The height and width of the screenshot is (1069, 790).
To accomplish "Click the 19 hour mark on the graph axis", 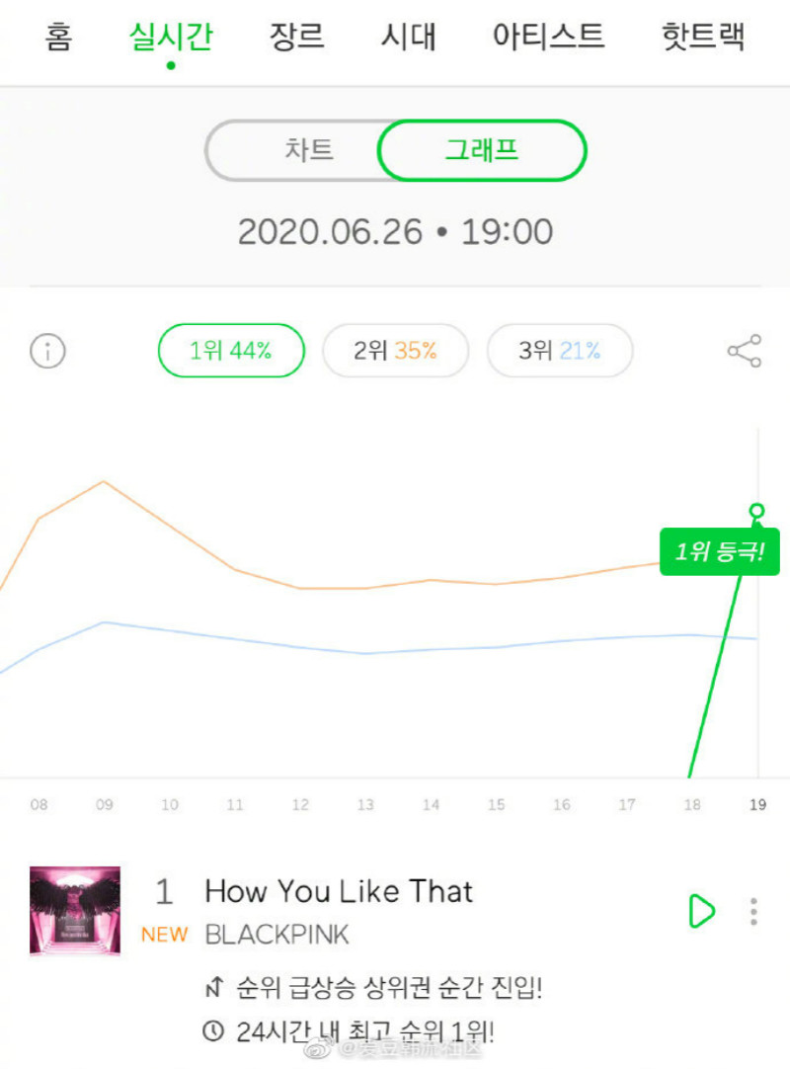I will (757, 805).
